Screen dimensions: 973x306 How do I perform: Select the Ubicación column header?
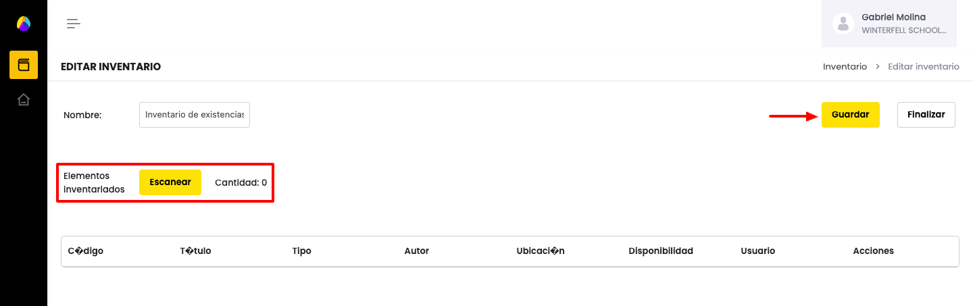pos(541,251)
